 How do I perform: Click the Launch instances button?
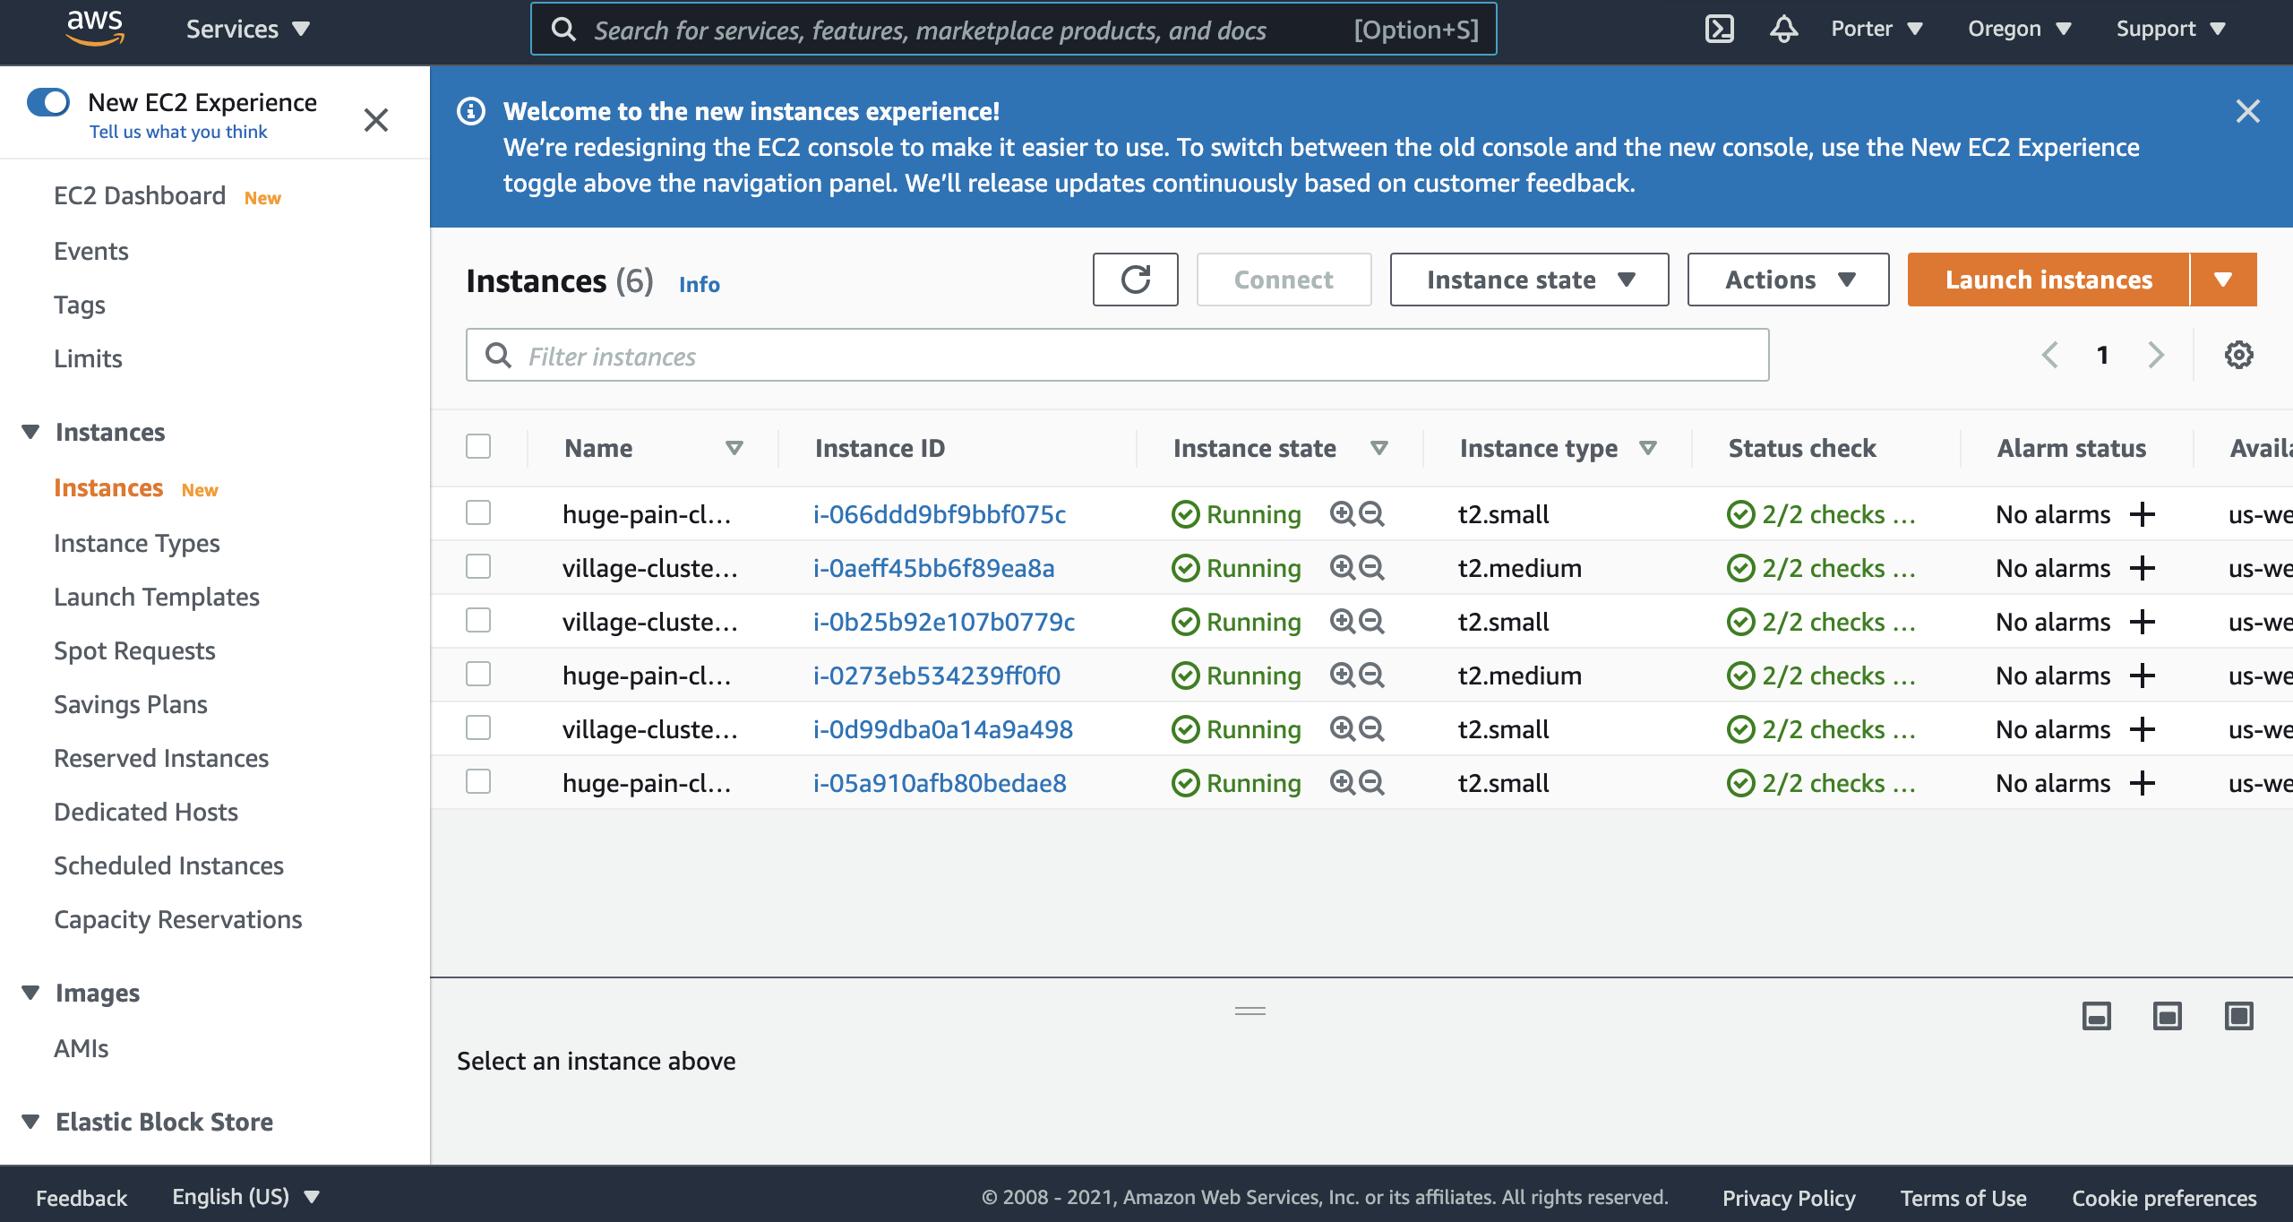click(2048, 280)
